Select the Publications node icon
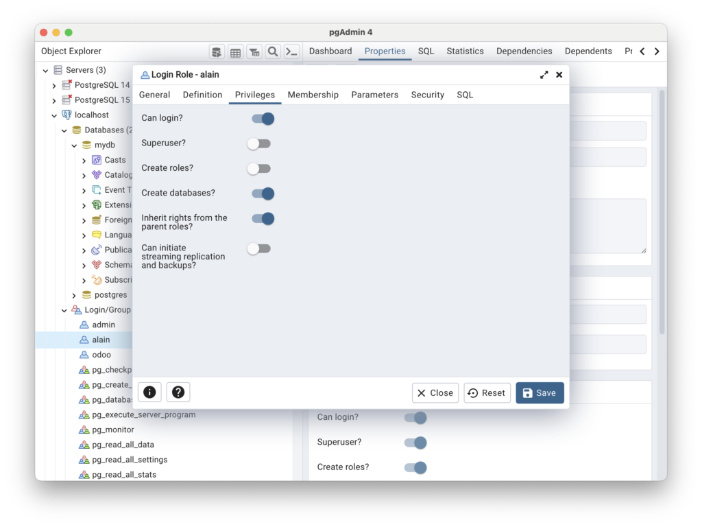The image size is (702, 527). point(96,250)
